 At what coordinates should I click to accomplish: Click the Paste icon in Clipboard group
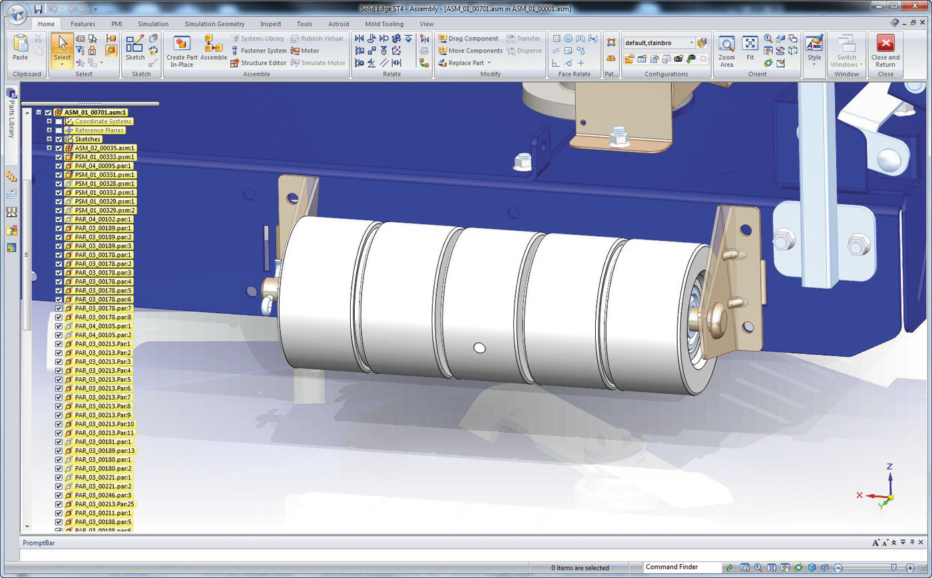coord(21,47)
